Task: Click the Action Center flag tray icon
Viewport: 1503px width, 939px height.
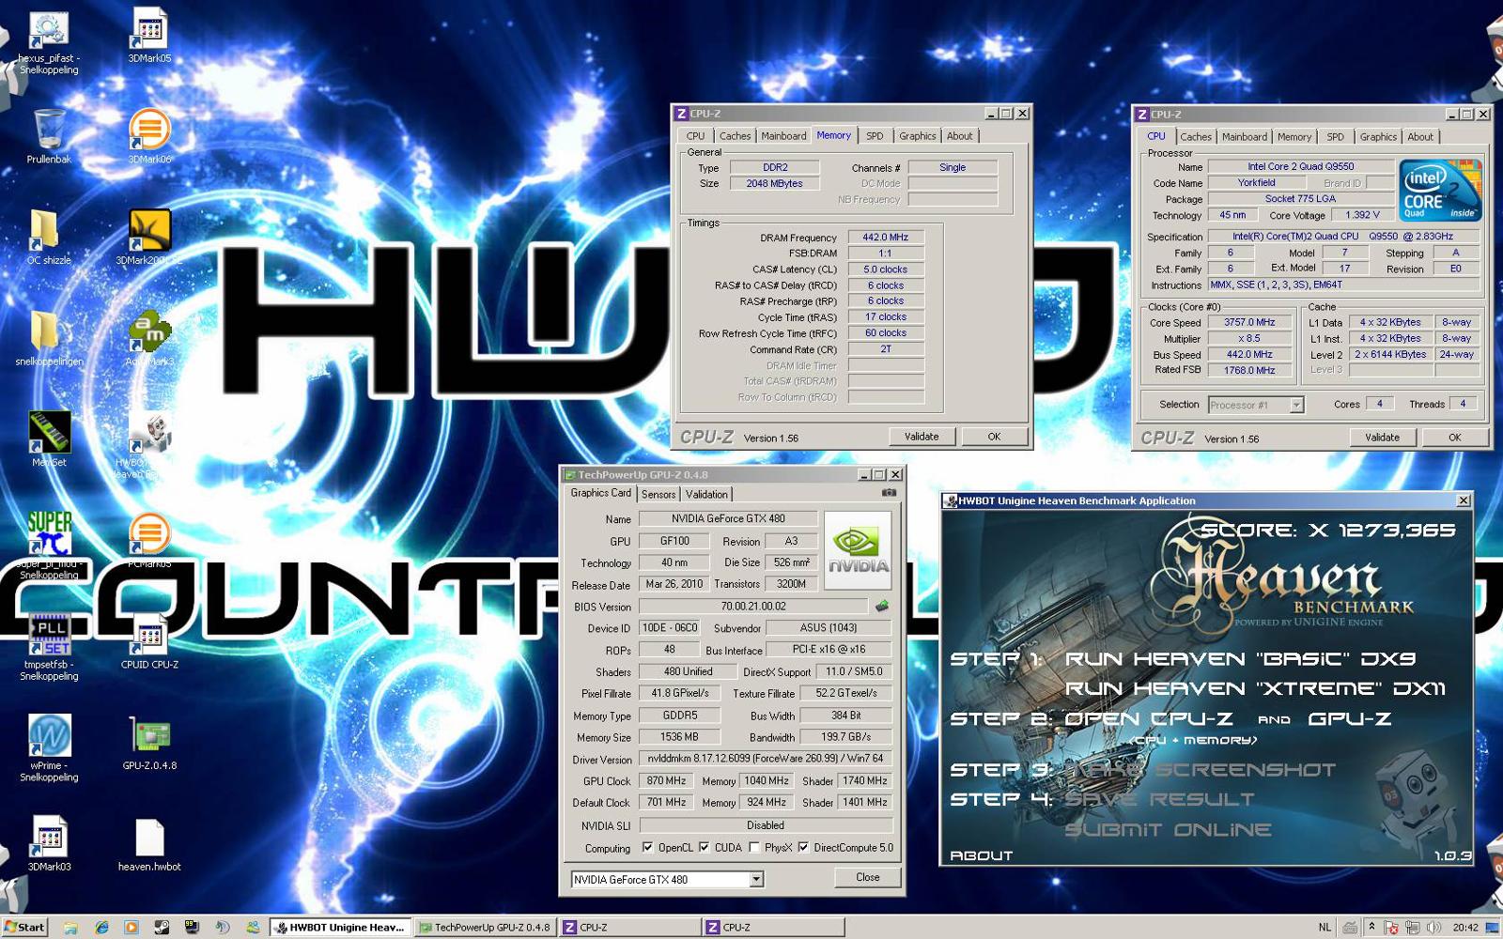Action: [1391, 927]
